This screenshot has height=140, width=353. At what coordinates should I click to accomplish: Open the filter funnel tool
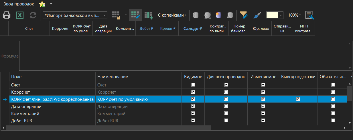coord(244,15)
